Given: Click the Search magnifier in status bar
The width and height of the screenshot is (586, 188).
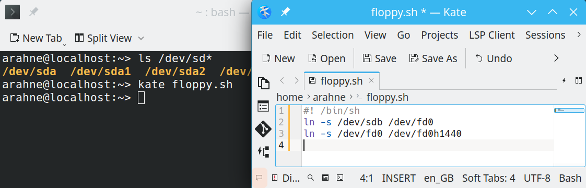Looking at the screenshot, I should [x=311, y=178].
